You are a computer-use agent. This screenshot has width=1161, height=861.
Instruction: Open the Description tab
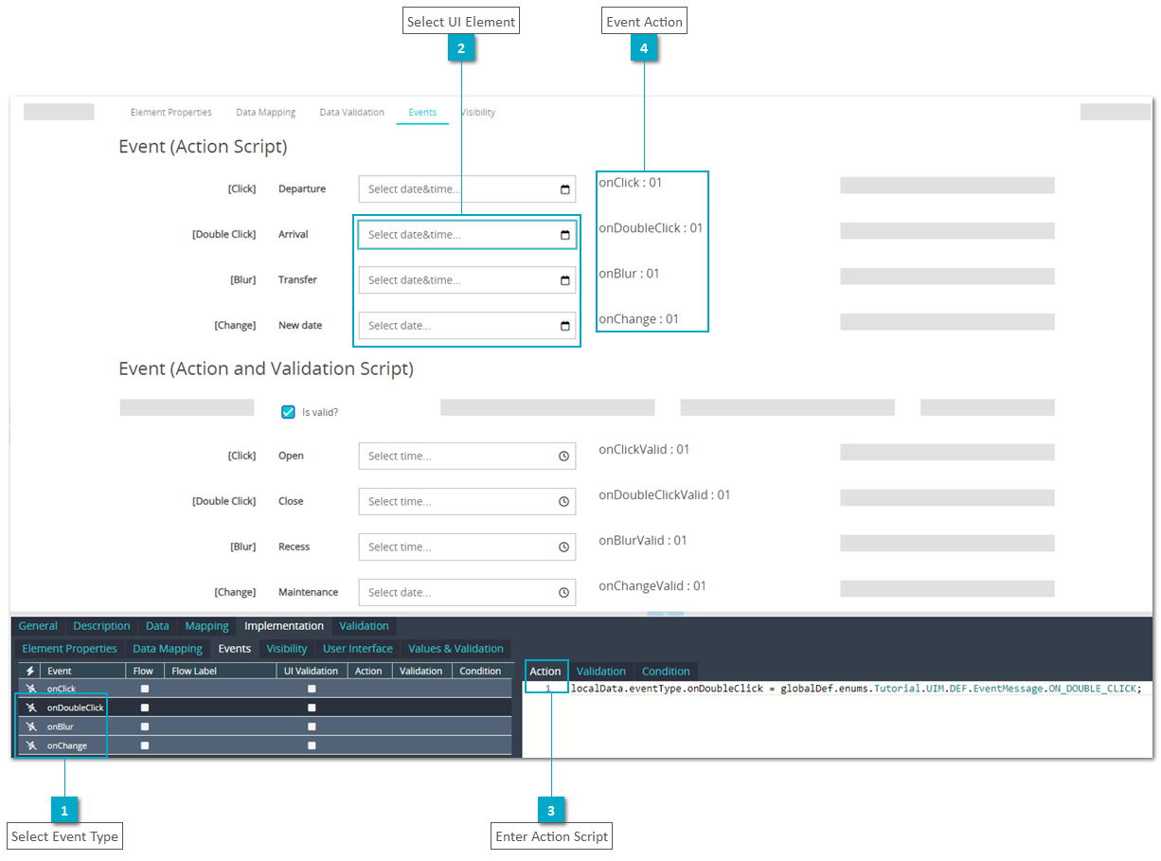coord(101,626)
